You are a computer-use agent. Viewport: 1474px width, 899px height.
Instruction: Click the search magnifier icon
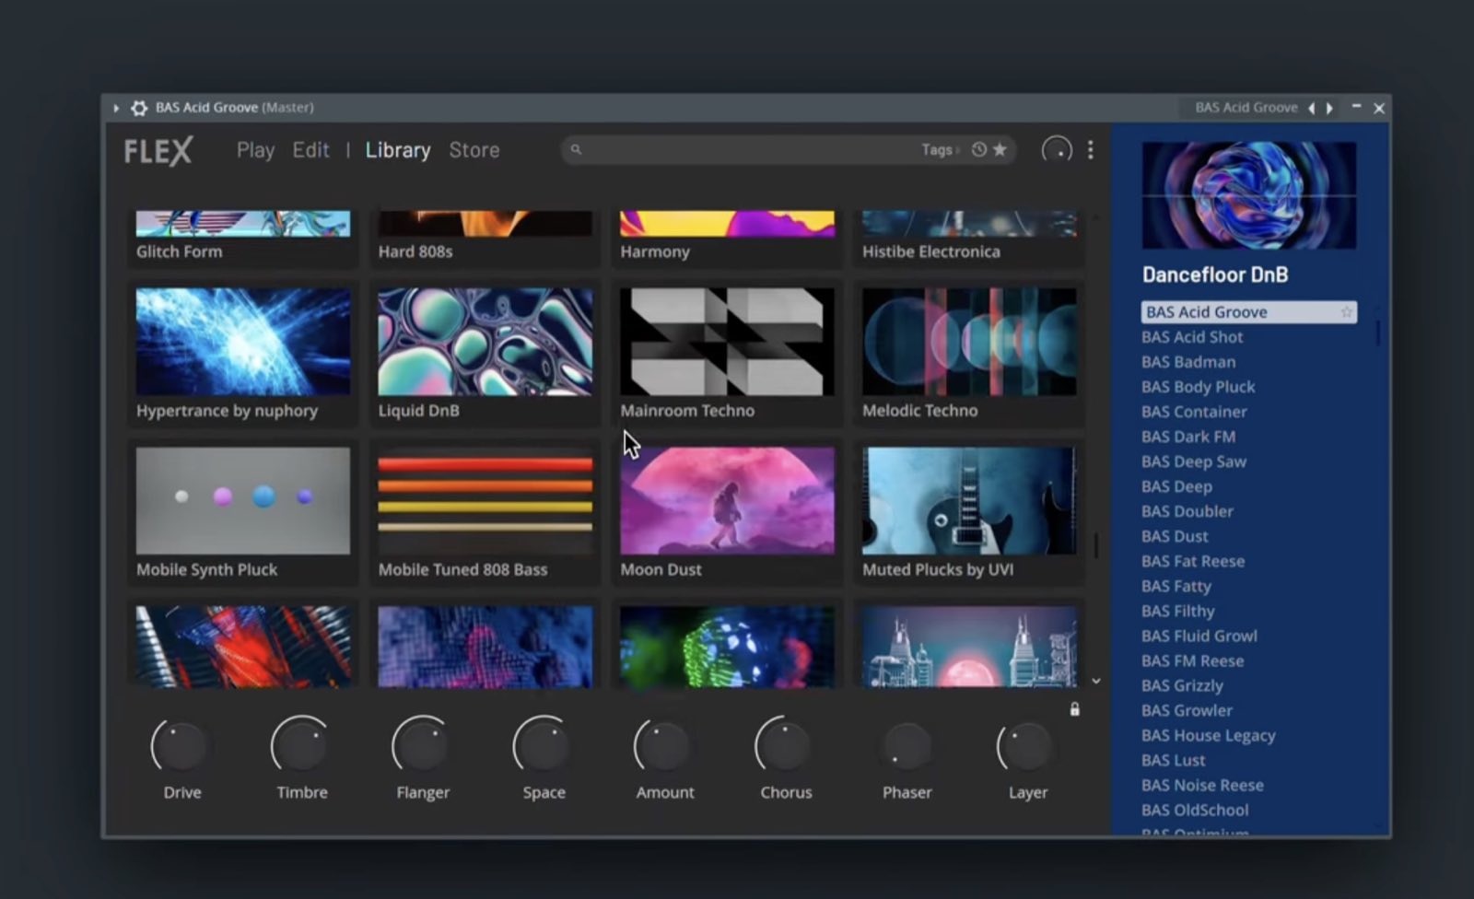576,149
